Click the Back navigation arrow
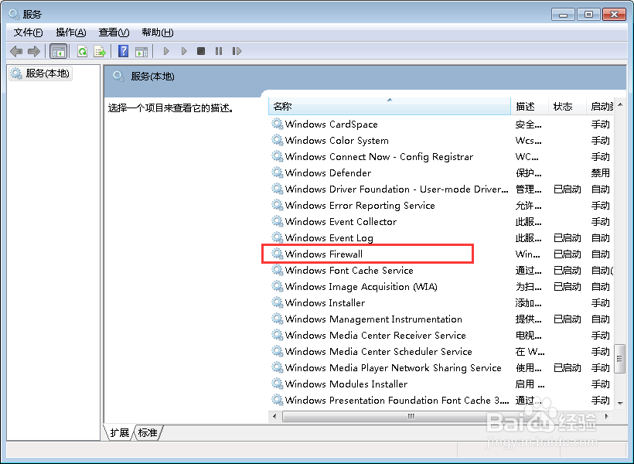634x464 pixels. pos(16,51)
